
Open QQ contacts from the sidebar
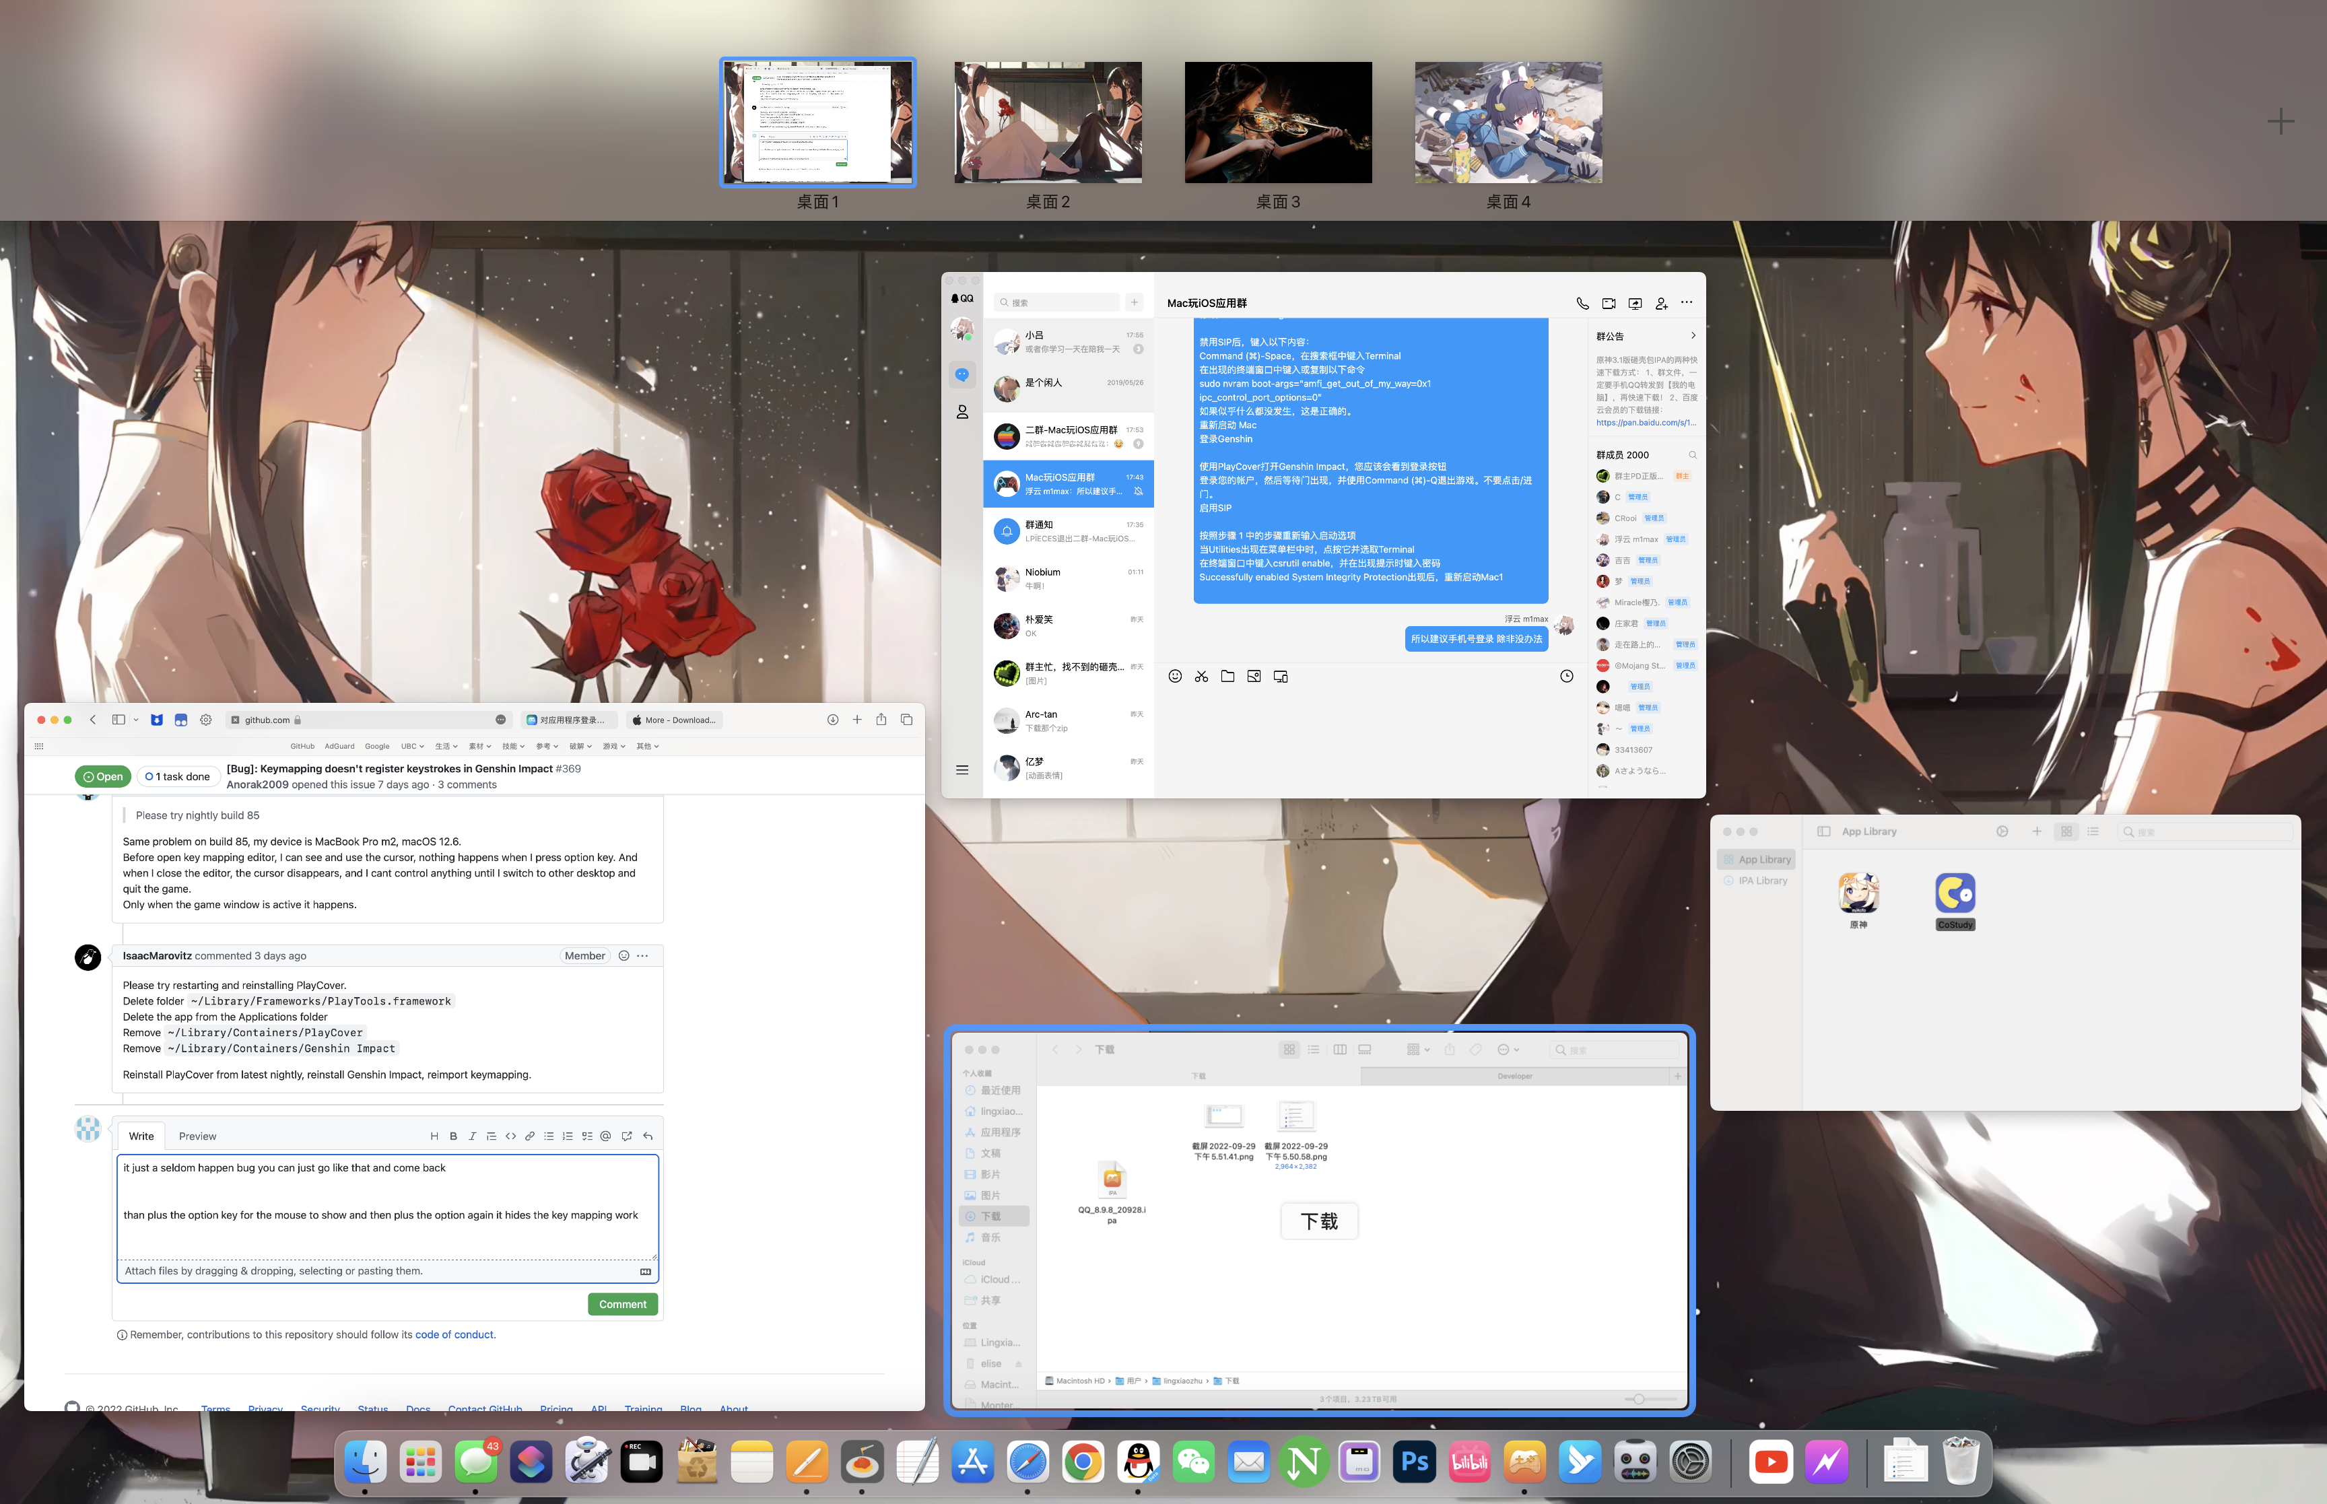click(x=962, y=412)
